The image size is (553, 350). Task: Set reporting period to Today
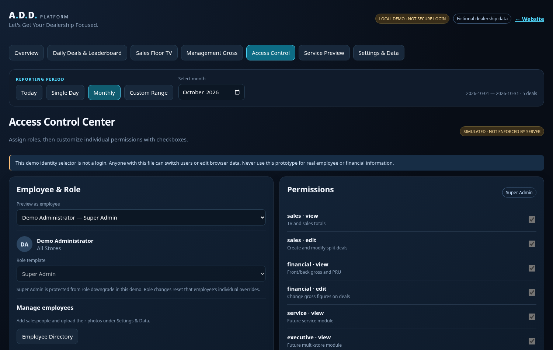click(x=29, y=92)
